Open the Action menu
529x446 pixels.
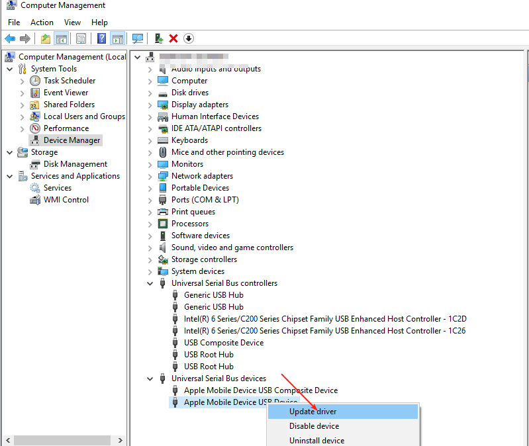click(42, 22)
